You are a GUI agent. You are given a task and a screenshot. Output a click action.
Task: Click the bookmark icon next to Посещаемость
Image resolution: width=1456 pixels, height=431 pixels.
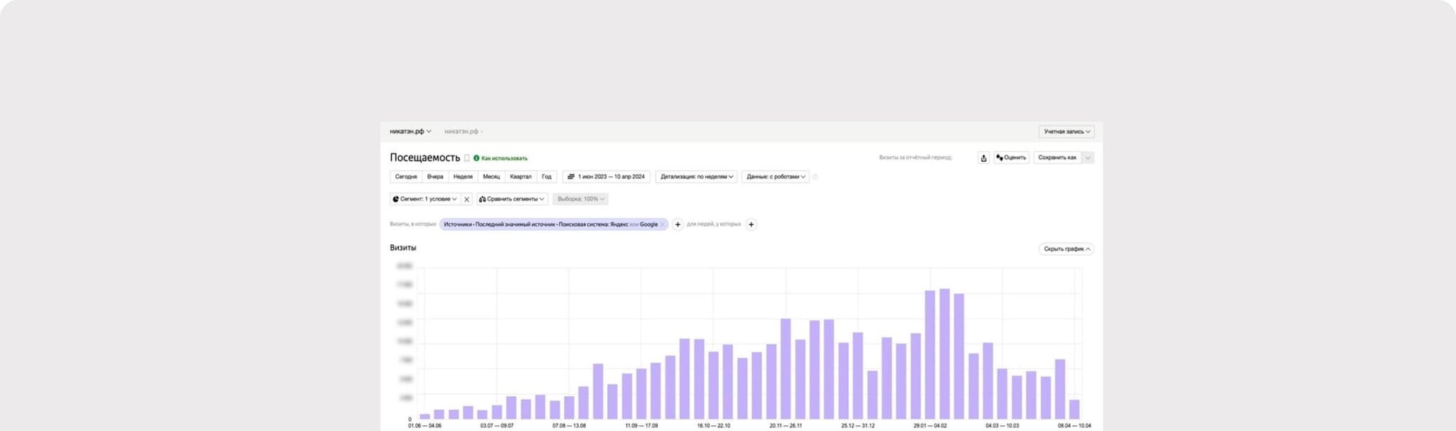pyautogui.click(x=466, y=158)
